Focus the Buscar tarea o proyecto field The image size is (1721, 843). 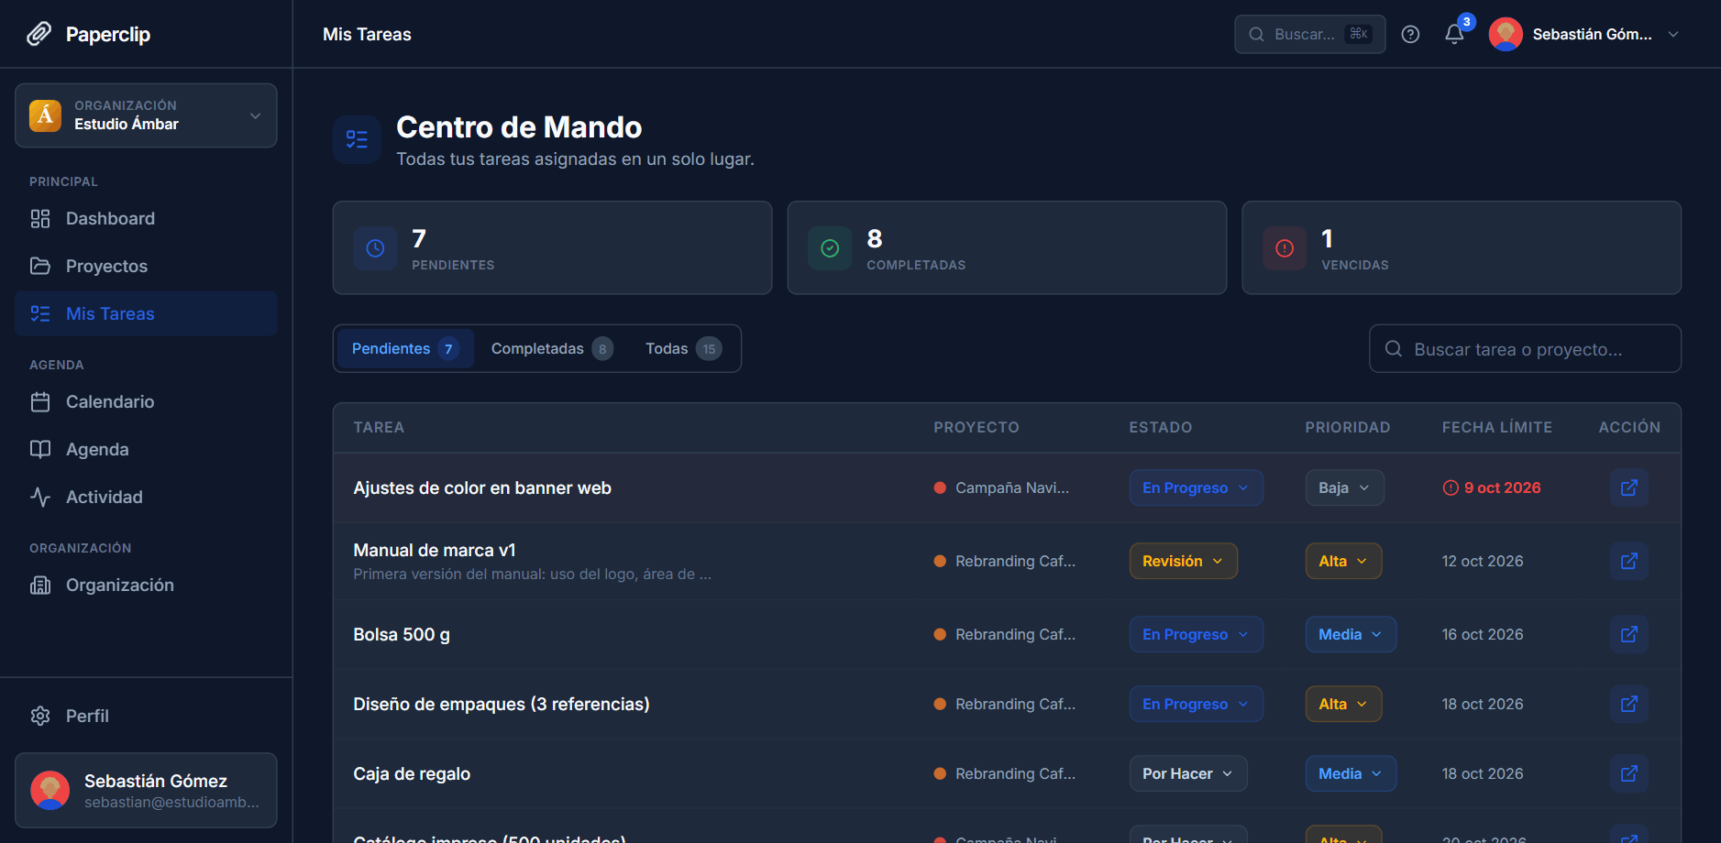point(1525,348)
